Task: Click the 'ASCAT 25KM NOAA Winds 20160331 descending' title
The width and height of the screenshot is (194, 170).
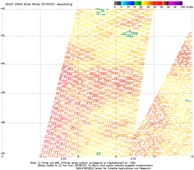Action: pyautogui.click(x=39, y=4)
